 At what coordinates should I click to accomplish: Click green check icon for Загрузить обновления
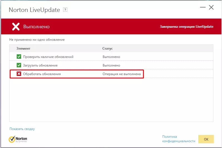coord(19,65)
